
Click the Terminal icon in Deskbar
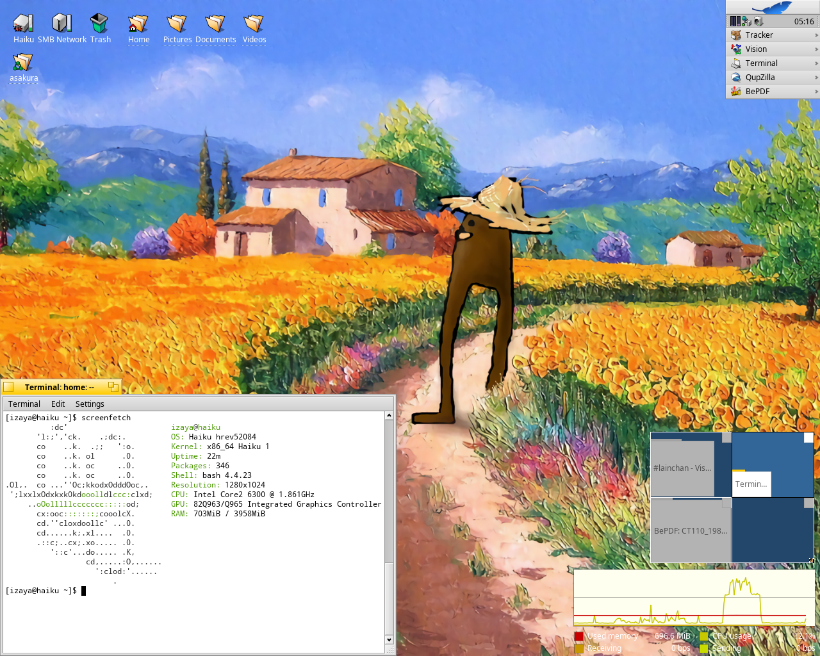[736, 63]
